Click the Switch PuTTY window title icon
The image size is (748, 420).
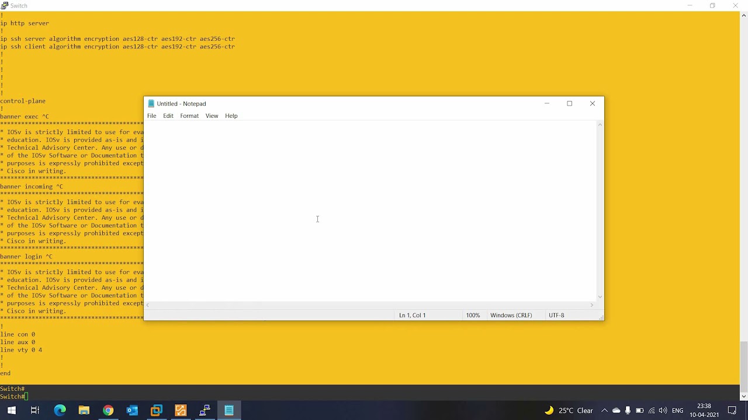tap(5, 5)
